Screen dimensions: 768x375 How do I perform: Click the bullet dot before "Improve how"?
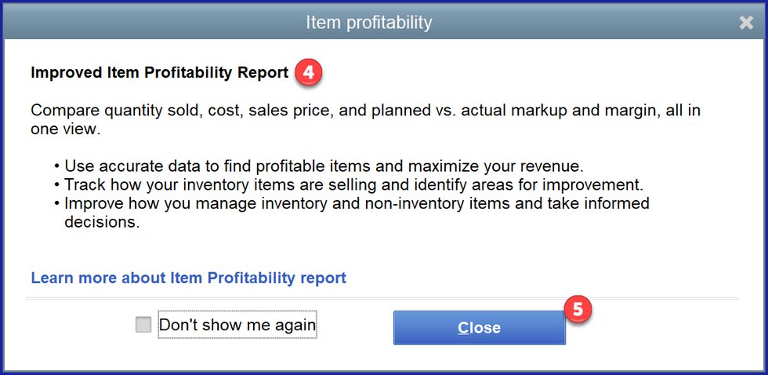click(x=56, y=204)
